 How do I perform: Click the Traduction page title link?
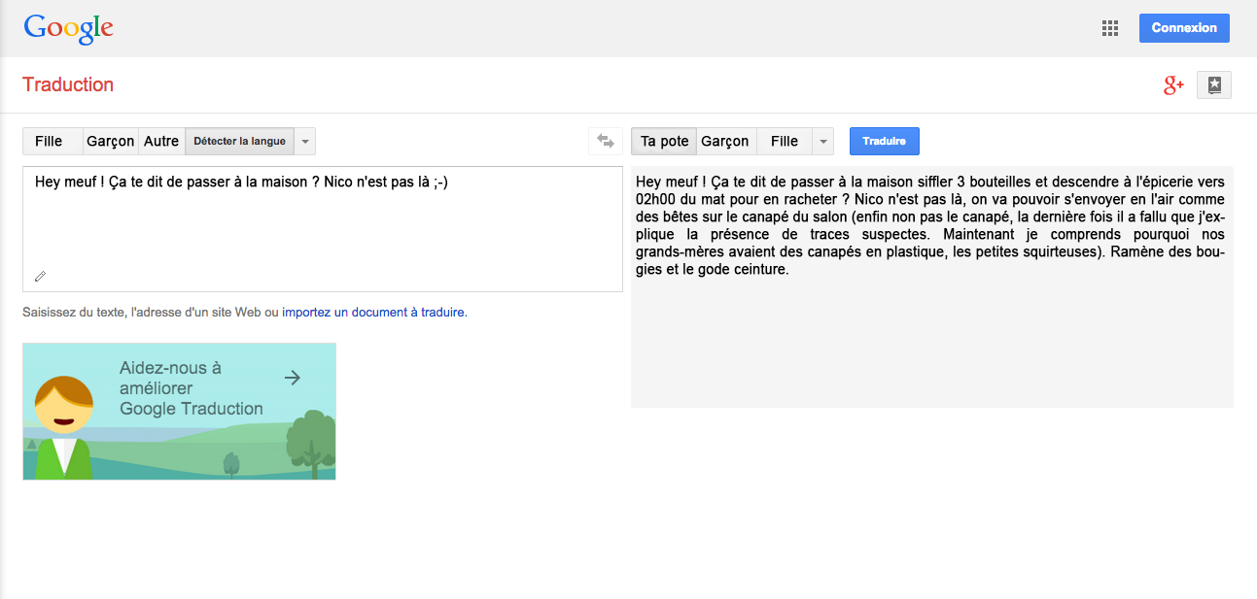tap(68, 84)
